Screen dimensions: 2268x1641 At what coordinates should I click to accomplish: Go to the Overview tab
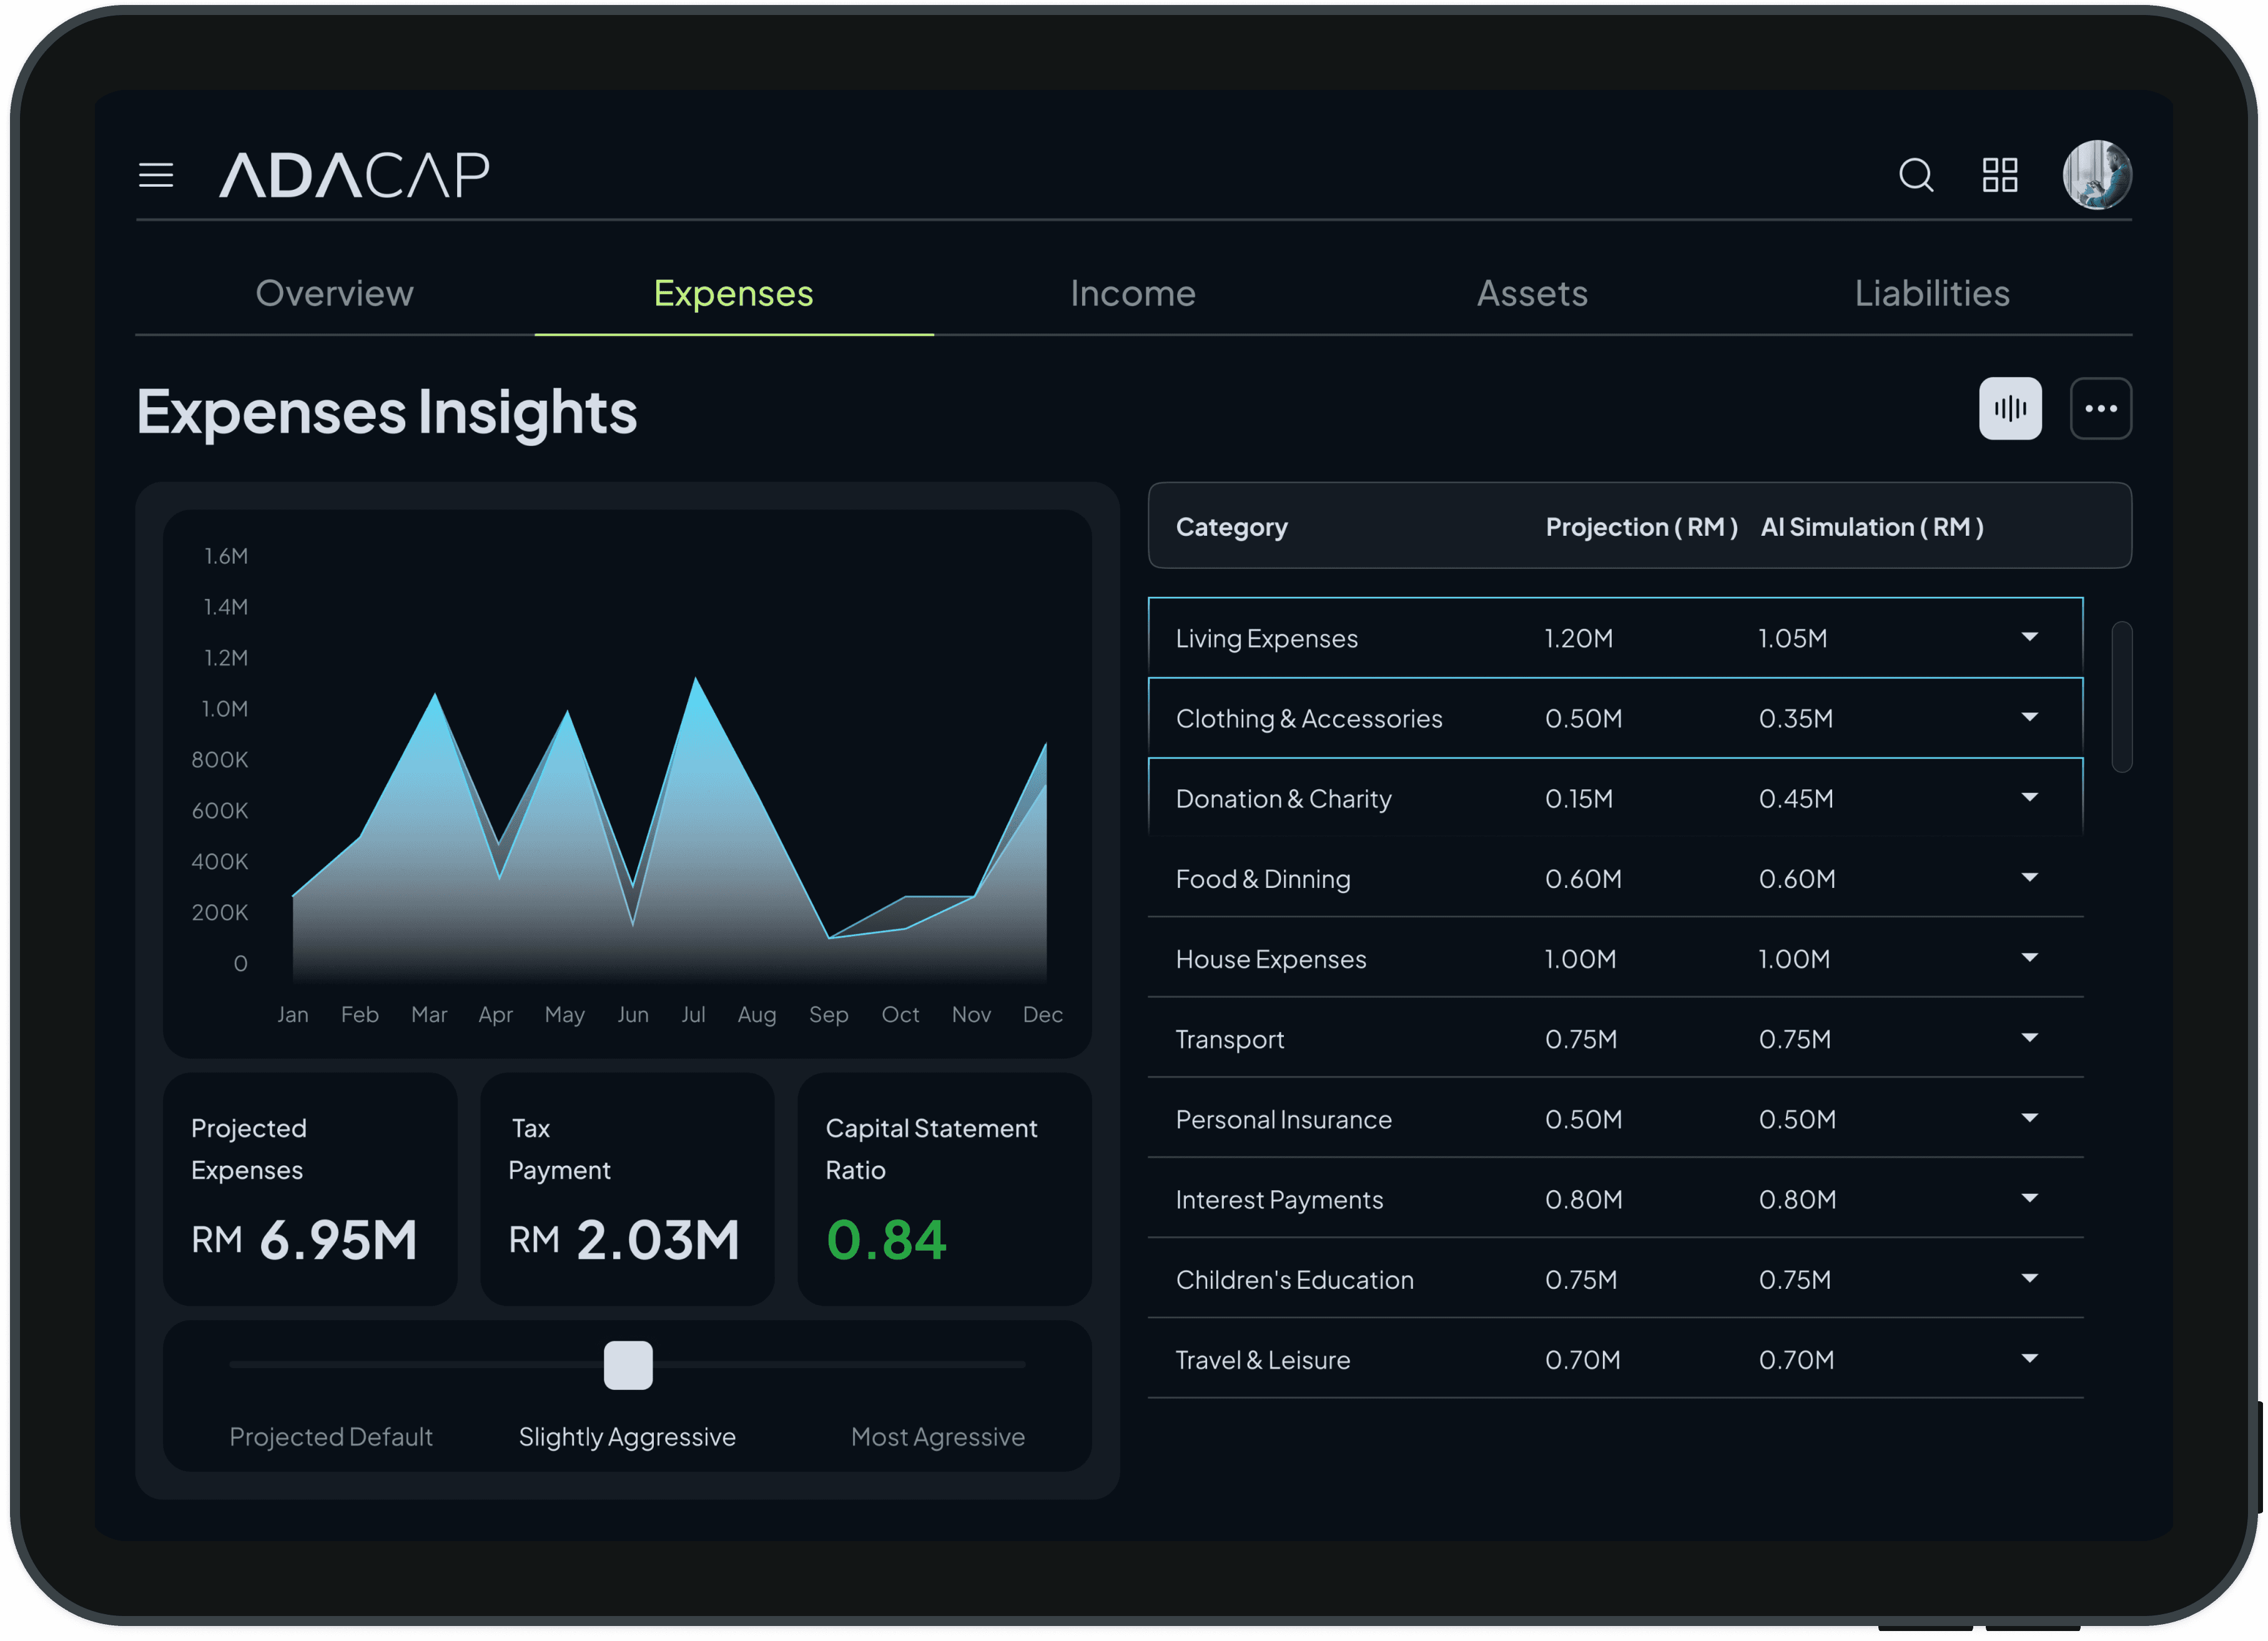[x=334, y=293]
